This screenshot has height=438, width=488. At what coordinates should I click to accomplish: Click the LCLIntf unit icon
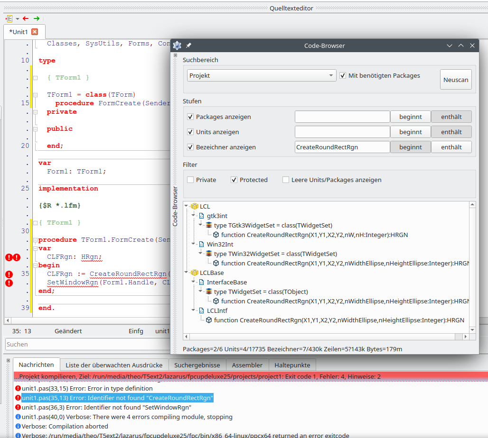tap(202, 310)
